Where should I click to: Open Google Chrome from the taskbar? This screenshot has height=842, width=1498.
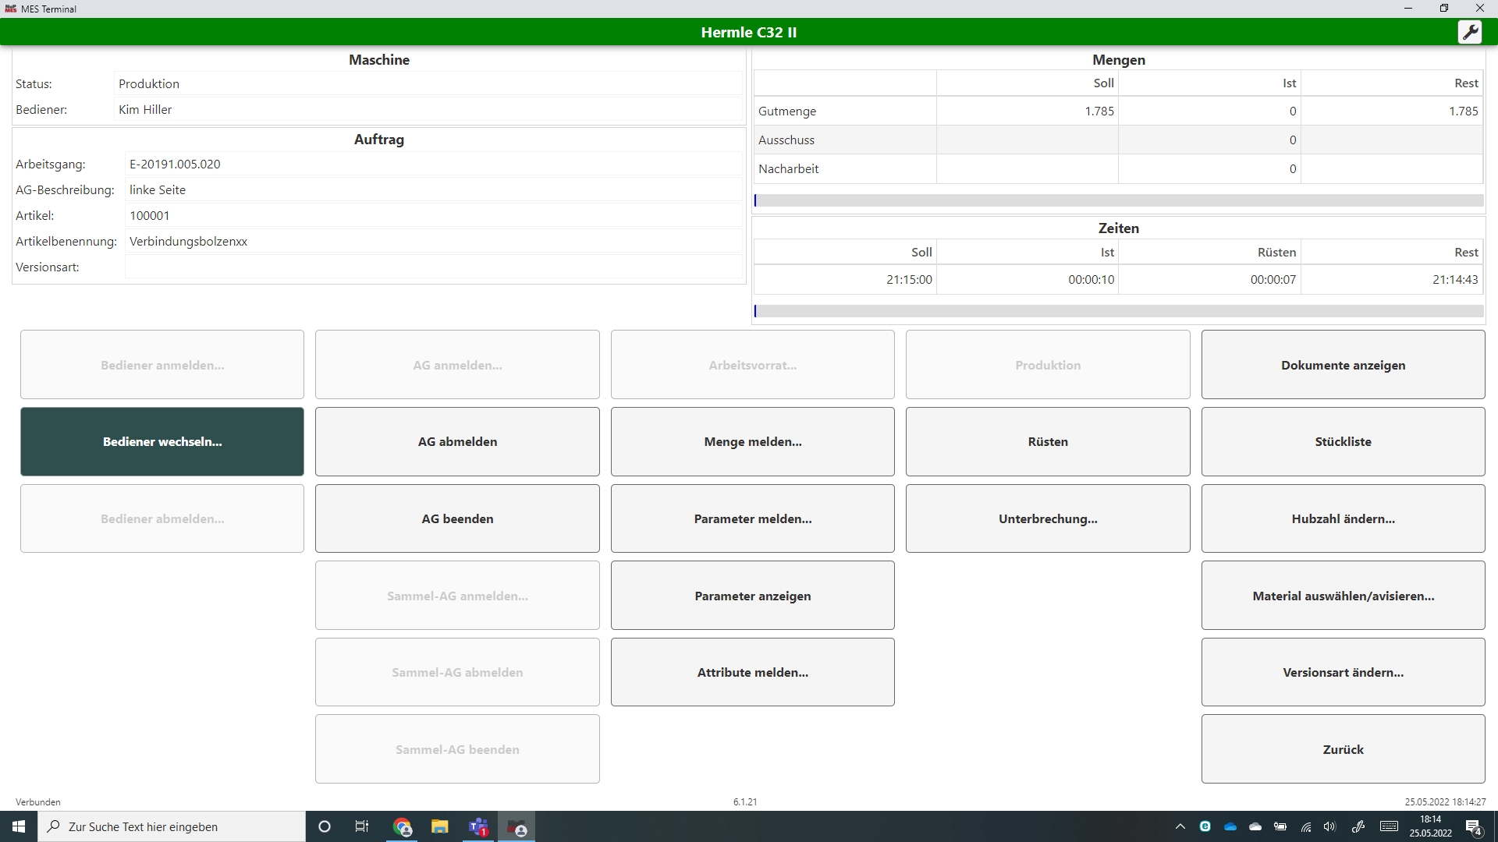click(402, 826)
